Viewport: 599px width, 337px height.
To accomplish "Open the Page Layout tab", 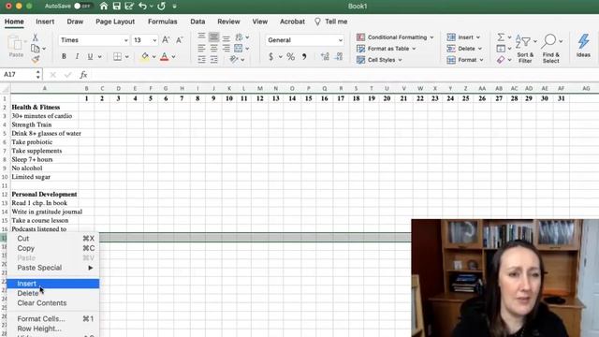I will (x=115, y=22).
